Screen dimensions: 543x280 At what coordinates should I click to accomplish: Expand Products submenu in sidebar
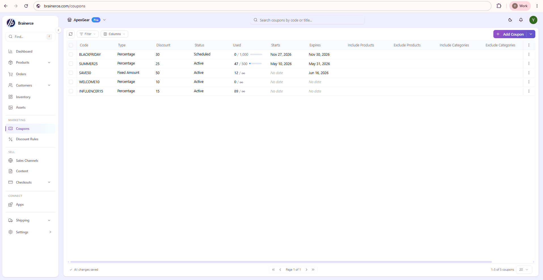[x=49, y=63]
